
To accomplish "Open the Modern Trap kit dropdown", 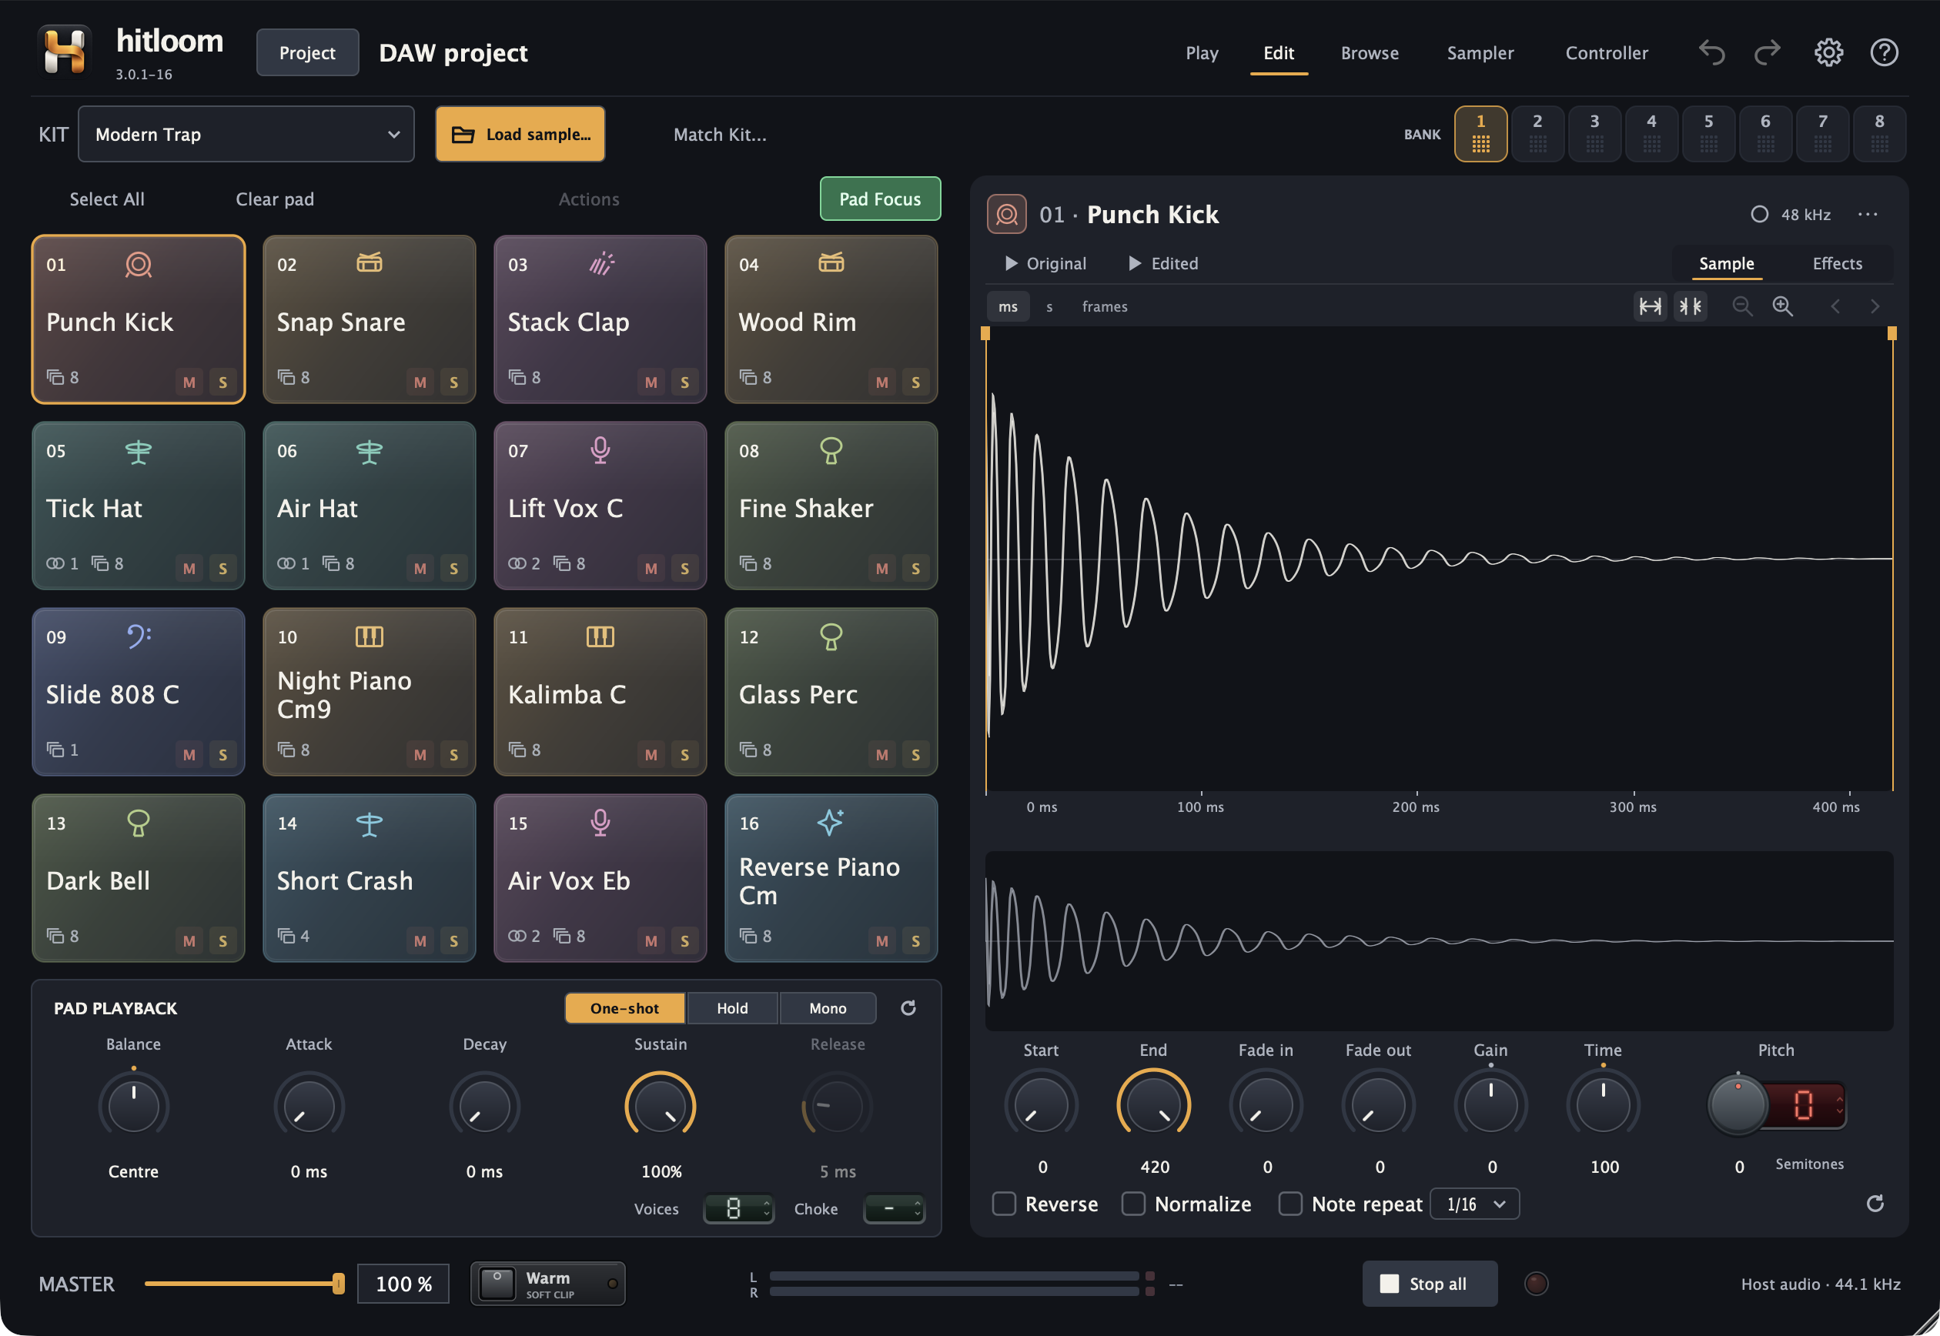I will coord(246,134).
